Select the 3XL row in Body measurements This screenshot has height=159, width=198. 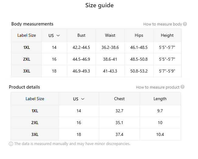[26, 71]
